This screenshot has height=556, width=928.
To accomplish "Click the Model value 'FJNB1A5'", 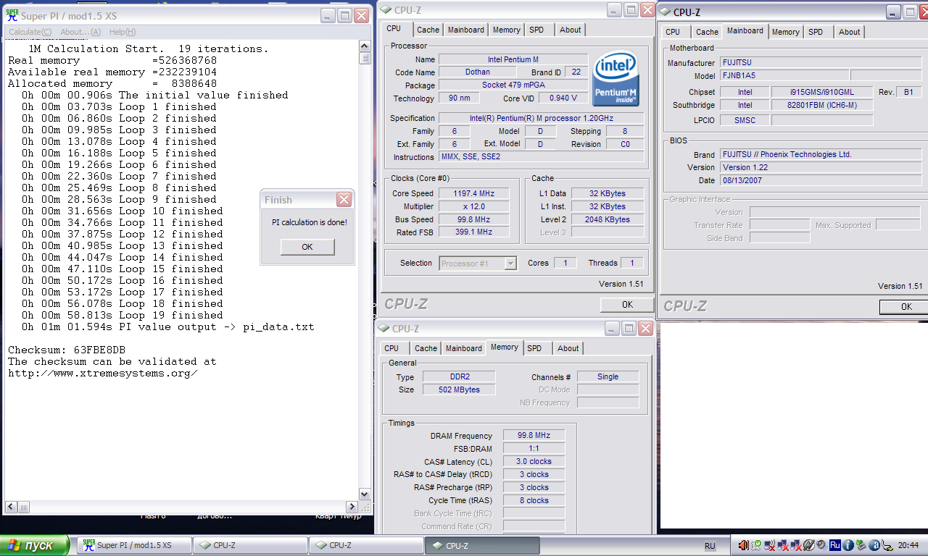I will [784, 75].
